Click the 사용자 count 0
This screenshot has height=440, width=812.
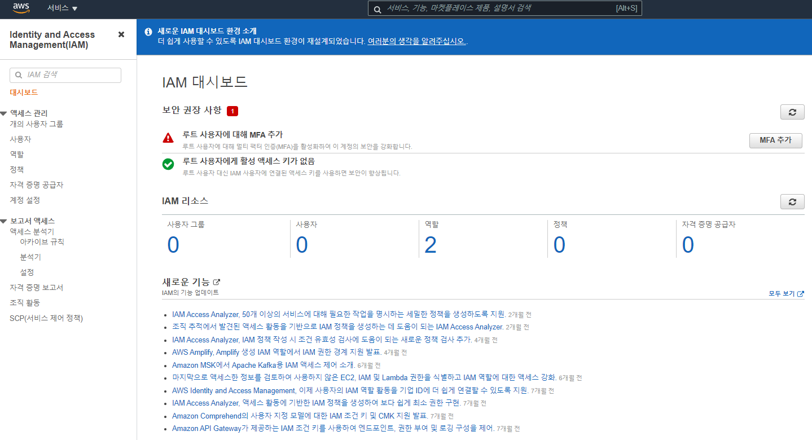coord(302,245)
